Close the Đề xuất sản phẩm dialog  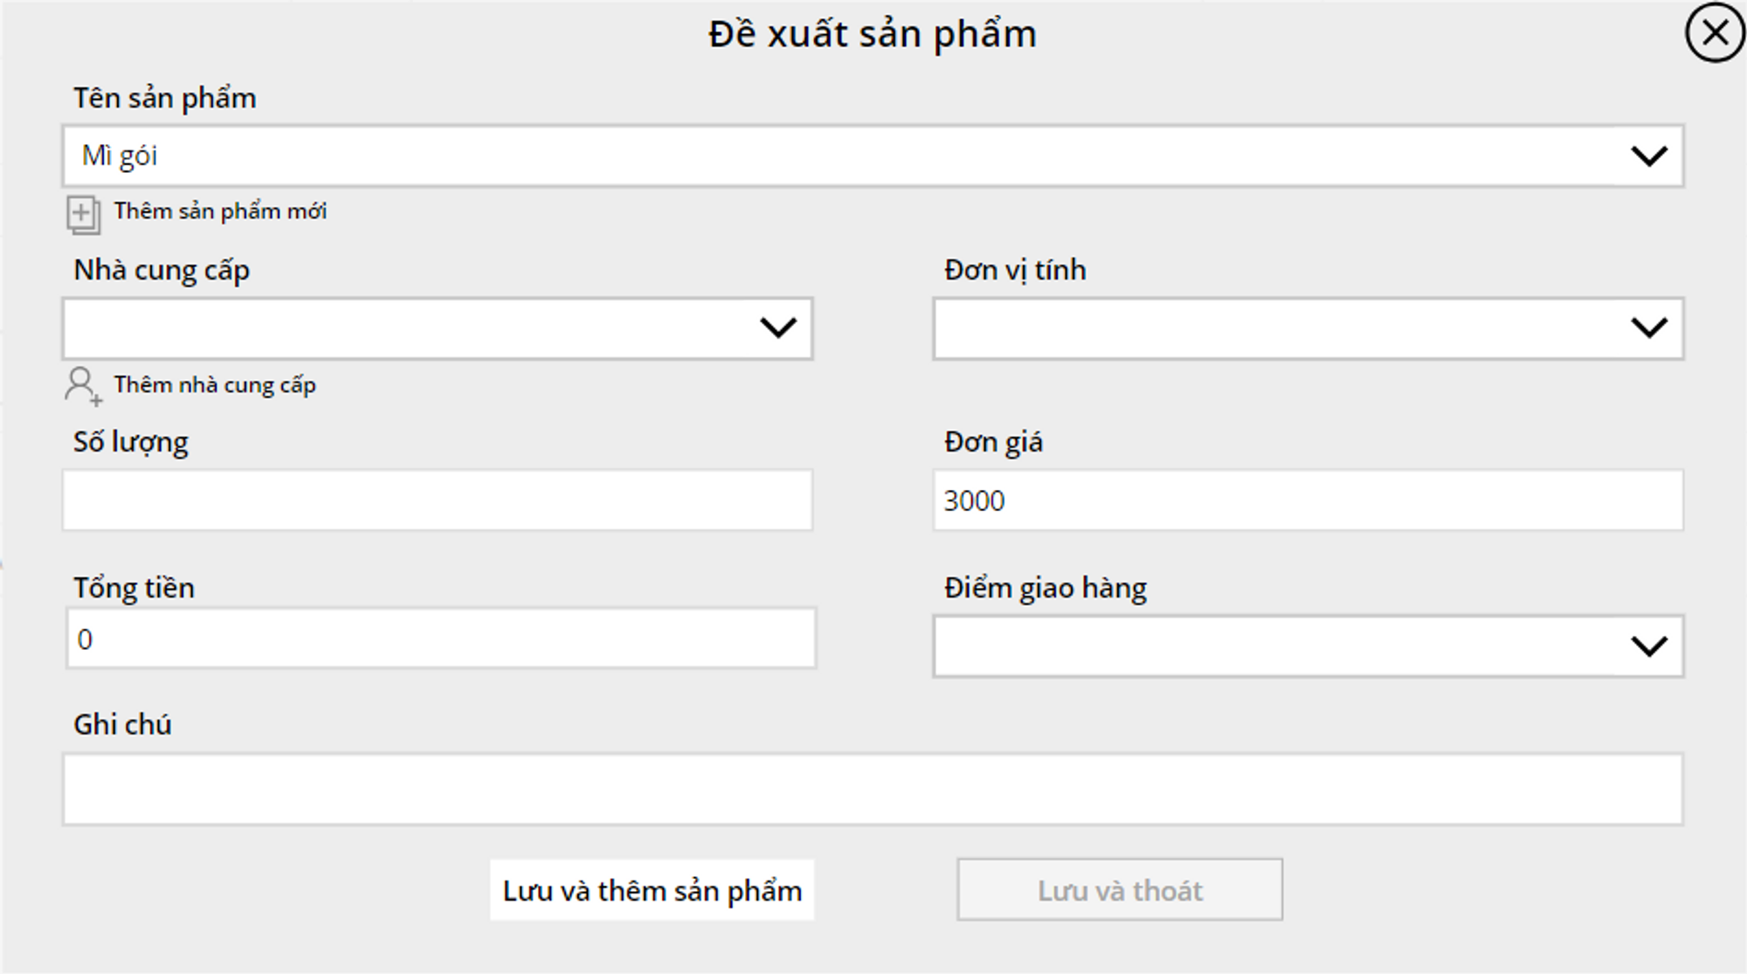[x=1715, y=33]
